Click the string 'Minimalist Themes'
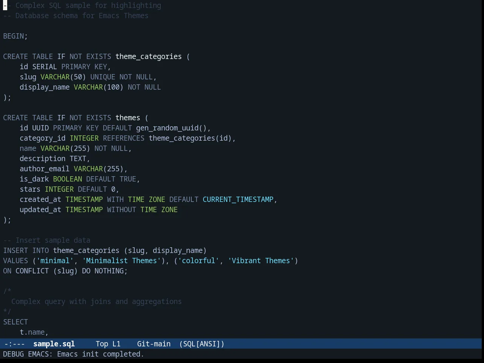The image size is (484, 363). point(121,261)
